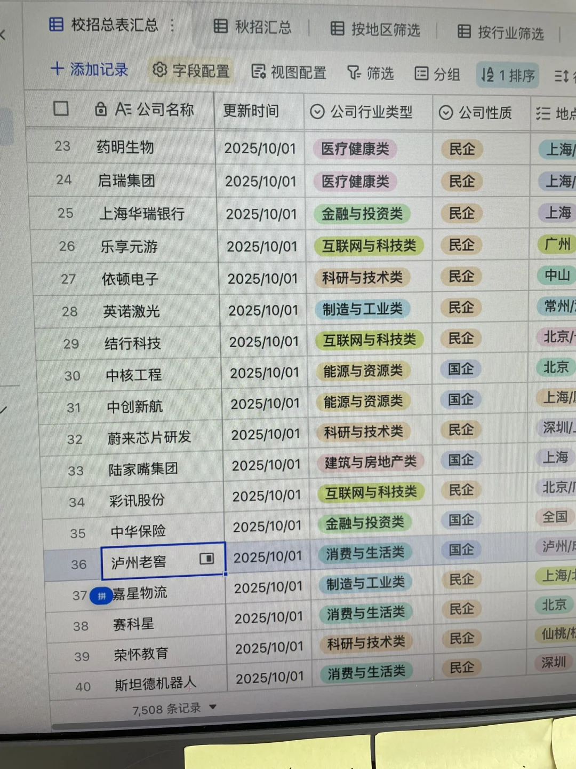The width and height of the screenshot is (576, 769).
Task: Open the 校招总表汇总 view tab
Action: 104,25
